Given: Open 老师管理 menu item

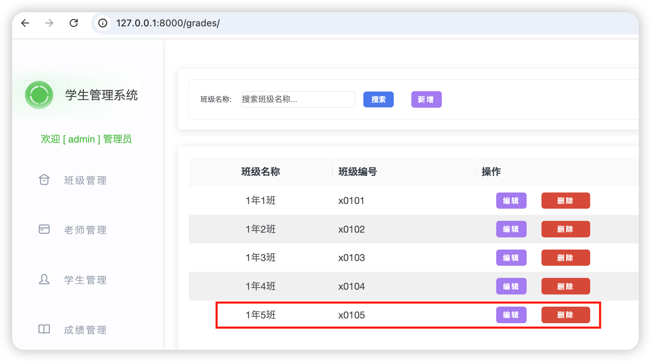Looking at the screenshot, I should point(85,230).
